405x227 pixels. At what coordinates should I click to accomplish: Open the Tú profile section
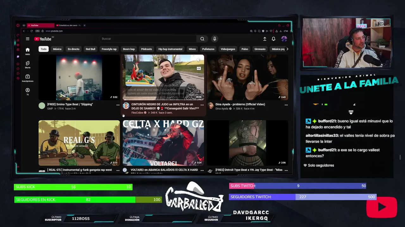tap(28, 91)
